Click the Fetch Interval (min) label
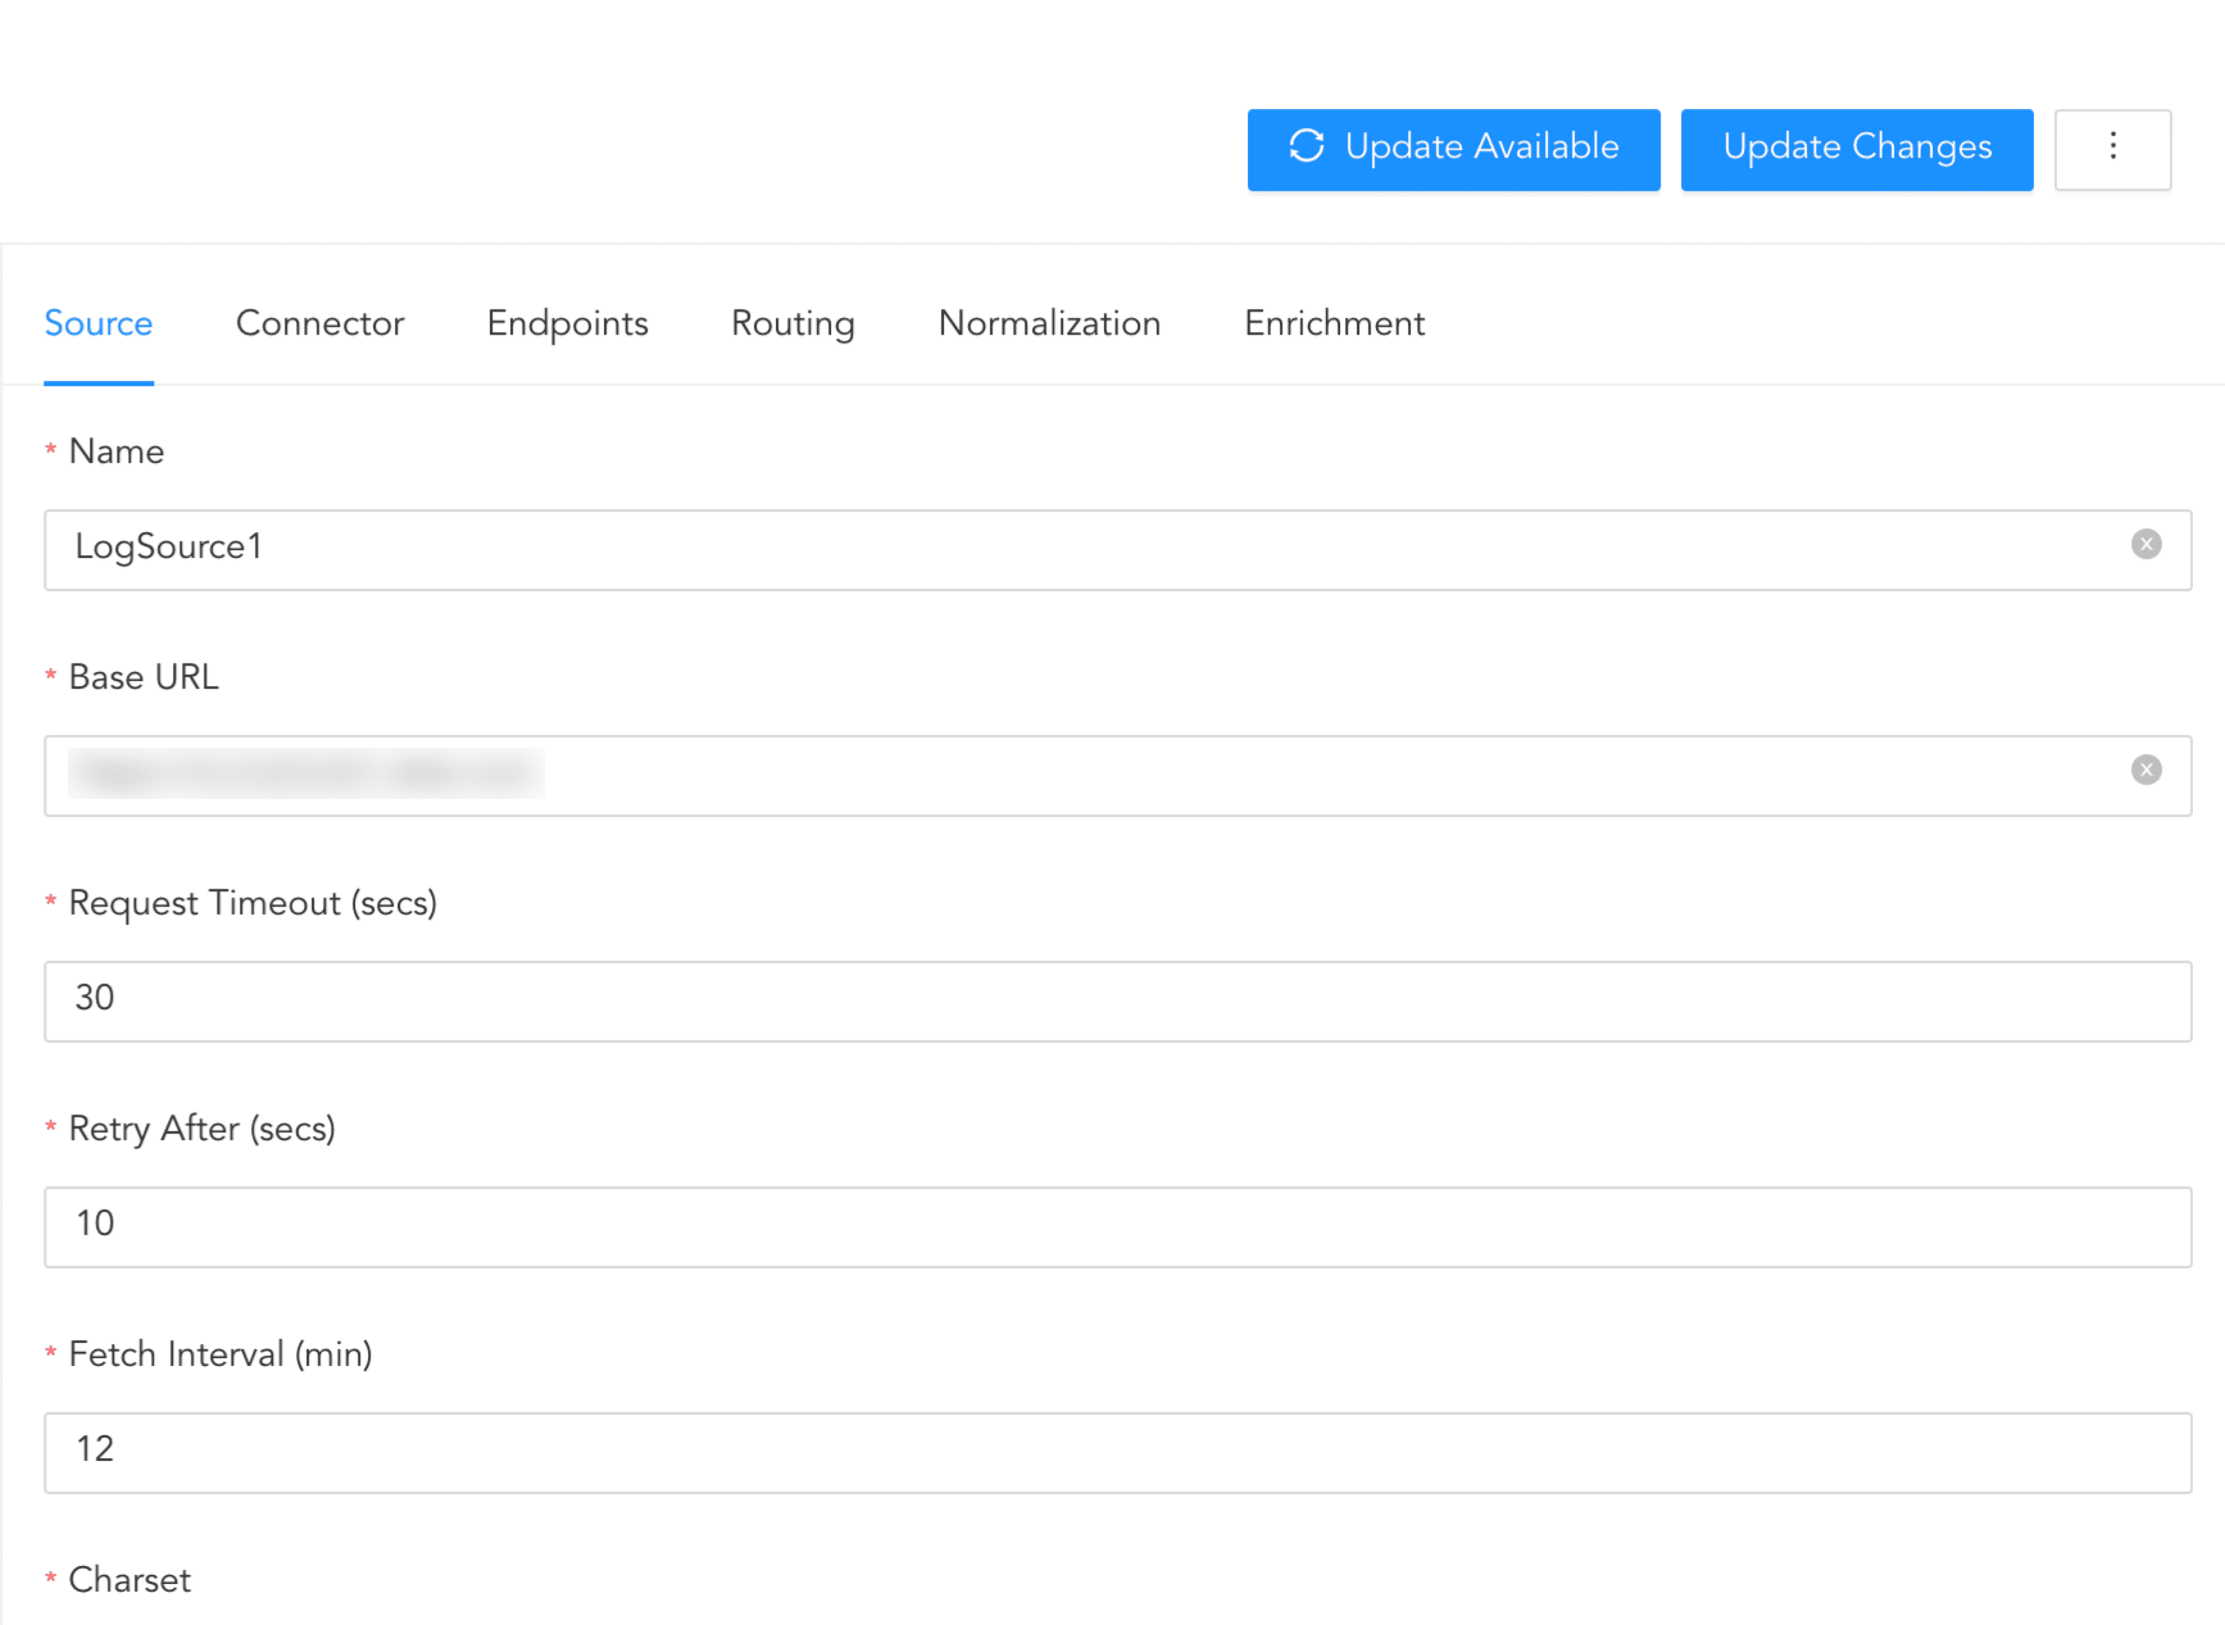Screen dimensions: 2225x1625 point(221,1354)
